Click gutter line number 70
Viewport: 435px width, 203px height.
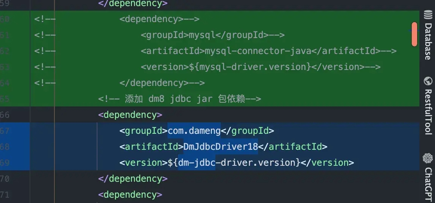coord(5,179)
